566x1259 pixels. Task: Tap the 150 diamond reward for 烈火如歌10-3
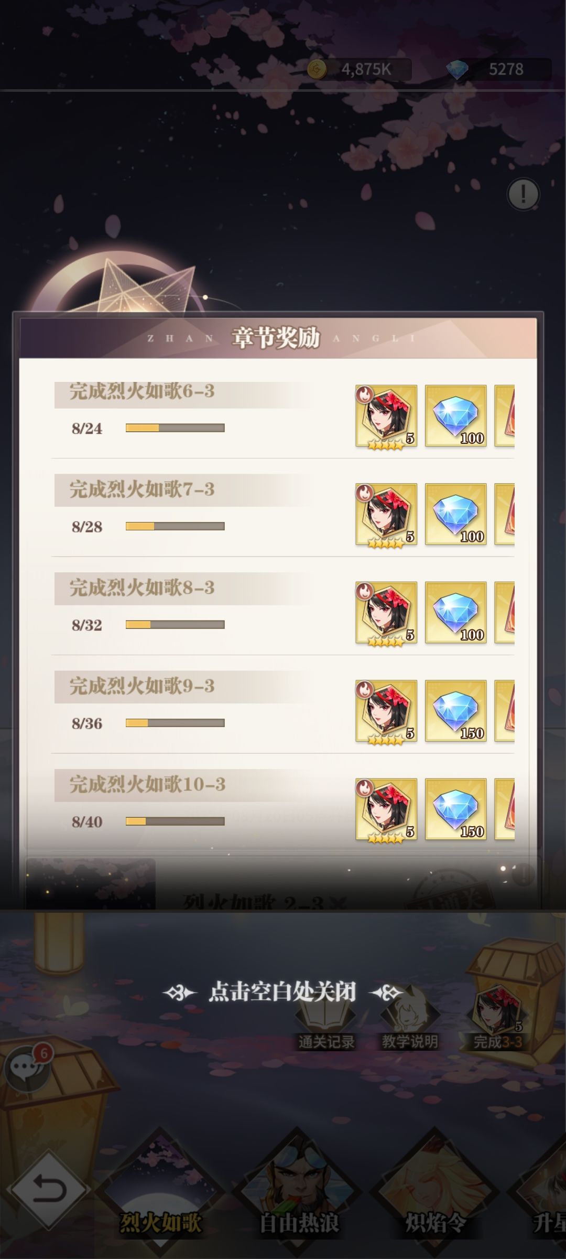[455, 809]
